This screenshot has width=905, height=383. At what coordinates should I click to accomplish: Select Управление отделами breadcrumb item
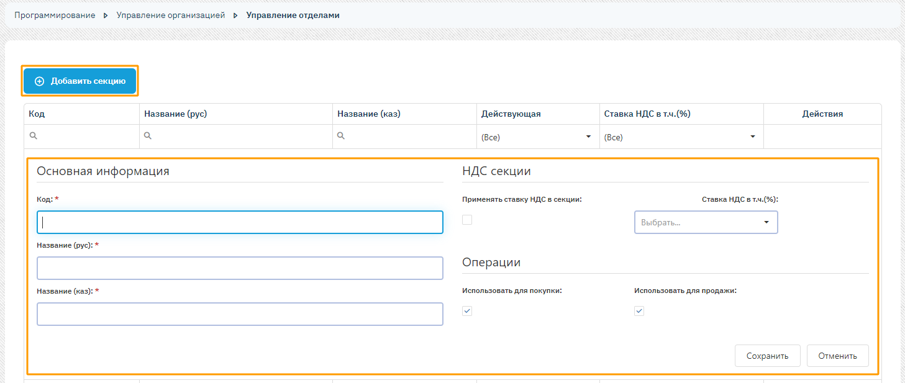click(293, 15)
